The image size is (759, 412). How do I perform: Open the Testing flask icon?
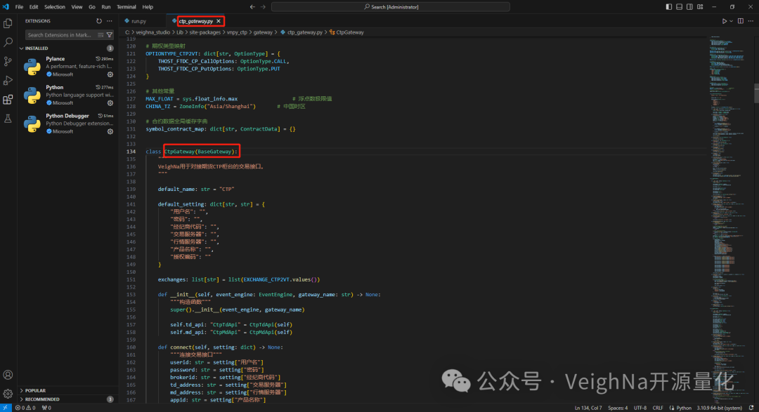tap(8, 119)
